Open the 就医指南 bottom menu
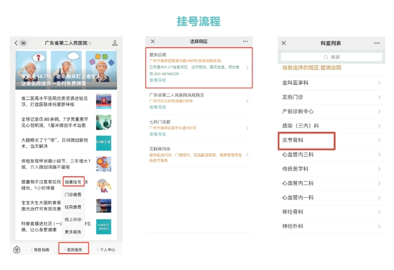 click(x=40, y=249)
